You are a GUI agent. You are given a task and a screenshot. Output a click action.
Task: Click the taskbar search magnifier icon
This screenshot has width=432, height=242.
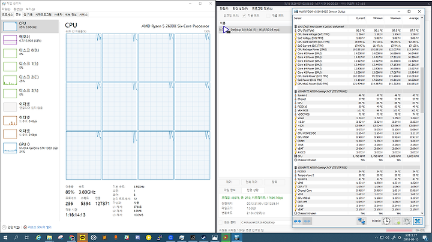click(16, 238)
